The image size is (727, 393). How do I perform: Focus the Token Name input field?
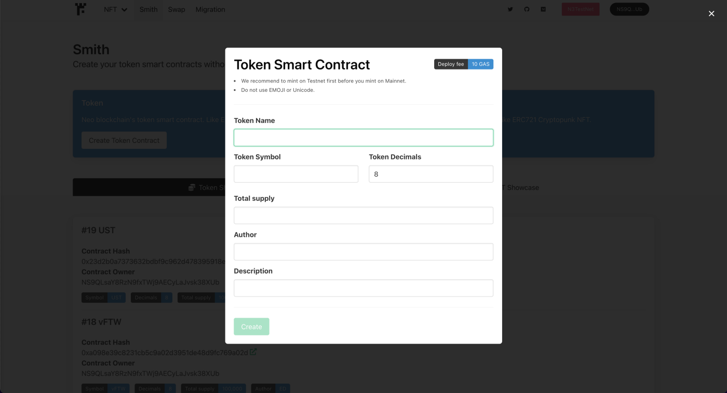(363, 138)
